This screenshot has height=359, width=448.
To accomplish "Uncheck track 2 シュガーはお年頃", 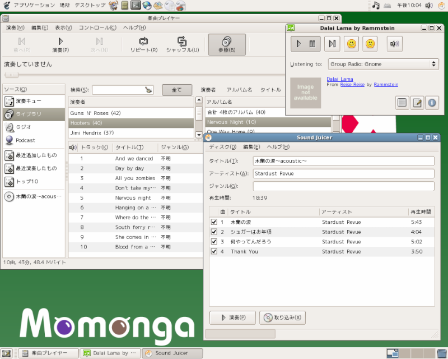I will (214, 232).
